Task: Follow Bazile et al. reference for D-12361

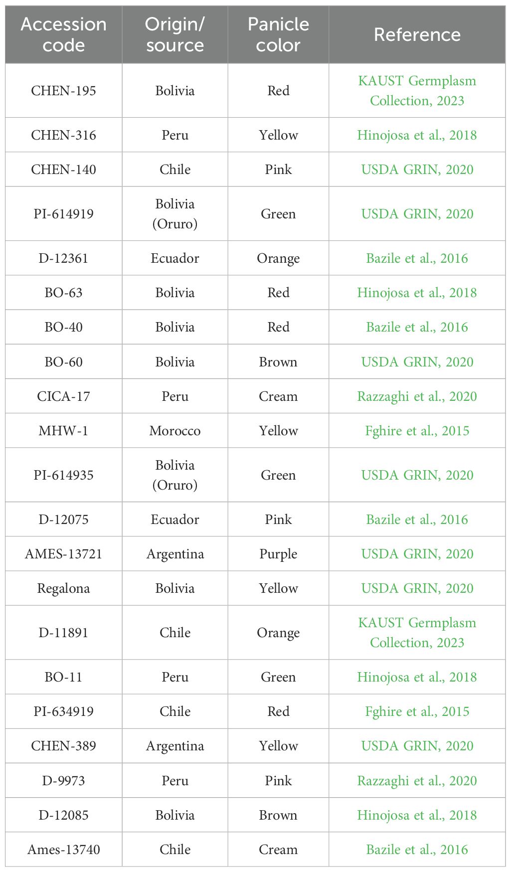Action: [x=417, y=258]
